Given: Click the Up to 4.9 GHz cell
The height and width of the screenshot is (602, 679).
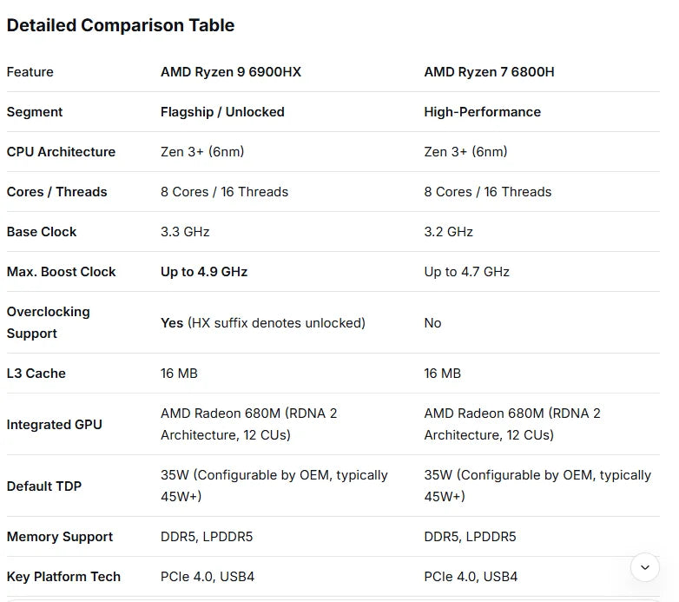Looking at the screenshot, I should click(x=204, y=272).
